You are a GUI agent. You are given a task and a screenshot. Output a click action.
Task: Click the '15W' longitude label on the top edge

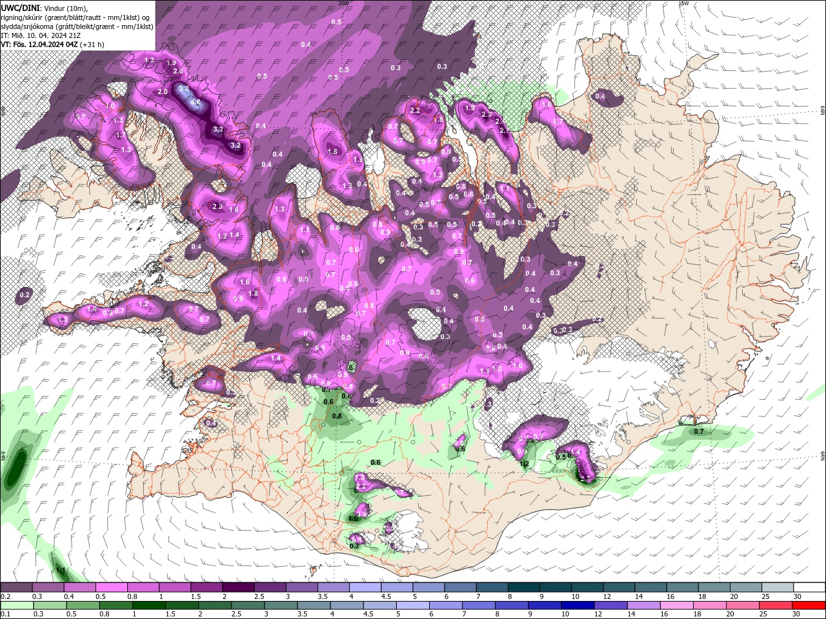(x=683, y=3)
